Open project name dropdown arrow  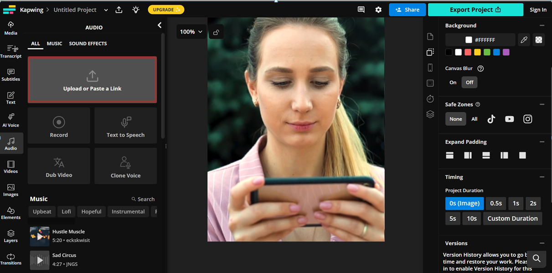pos(106,10)
